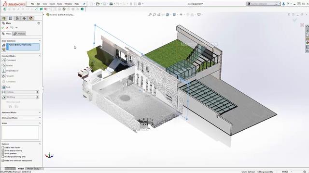Click the Display Style cube icon
Image resolution: width=309 pixels, height=173 pixels.
[x=174, y=14]
